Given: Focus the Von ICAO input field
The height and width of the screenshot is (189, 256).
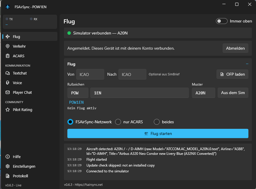Looking at the screenshot, I should click(90, 74).
